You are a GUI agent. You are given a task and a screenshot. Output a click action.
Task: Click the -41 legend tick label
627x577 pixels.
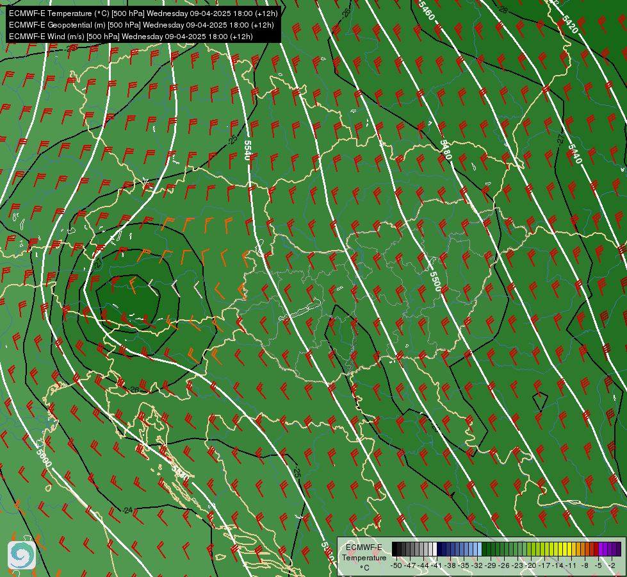437,565
